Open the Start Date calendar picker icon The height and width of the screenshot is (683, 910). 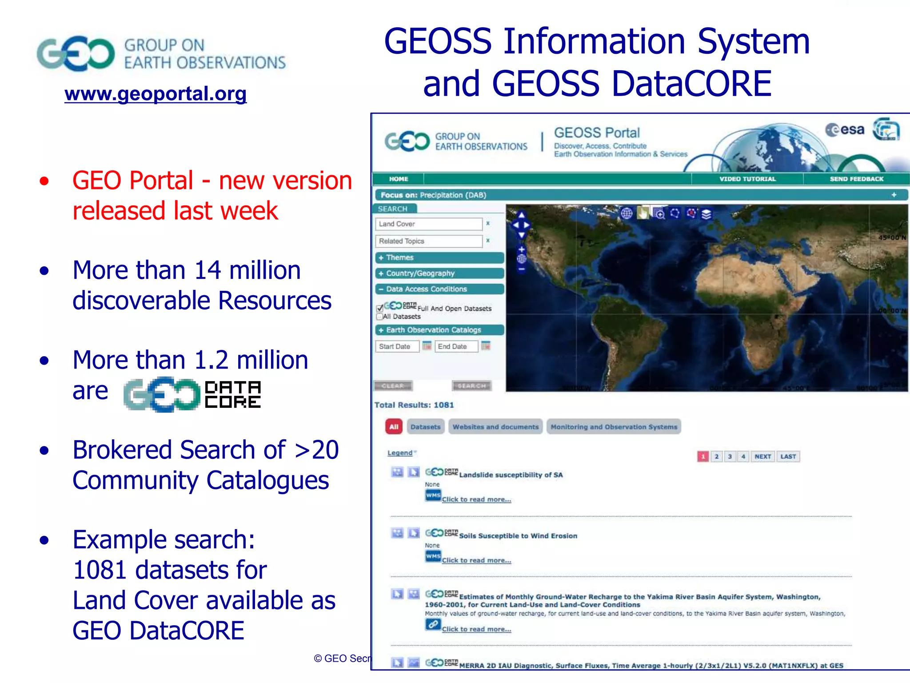(x=427, y=346)
